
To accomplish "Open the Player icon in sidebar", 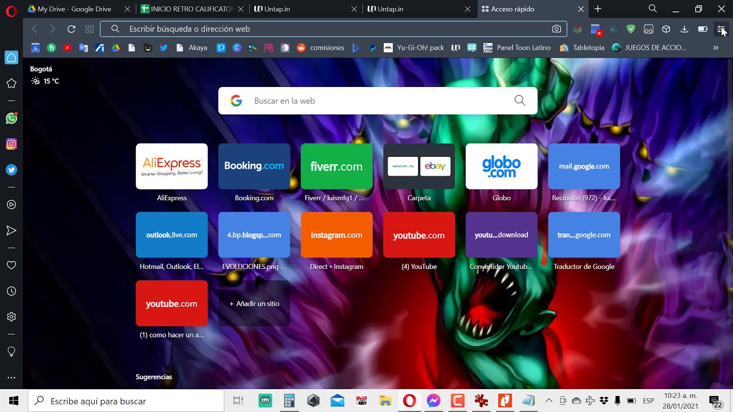I will (x=11, y=205).
